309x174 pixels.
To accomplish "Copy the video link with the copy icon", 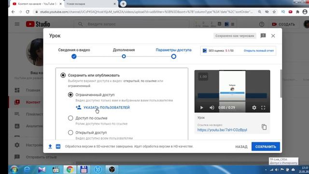I will 264,127.
